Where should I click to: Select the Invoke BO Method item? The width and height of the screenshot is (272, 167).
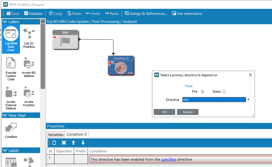click(x=29, y=67)
